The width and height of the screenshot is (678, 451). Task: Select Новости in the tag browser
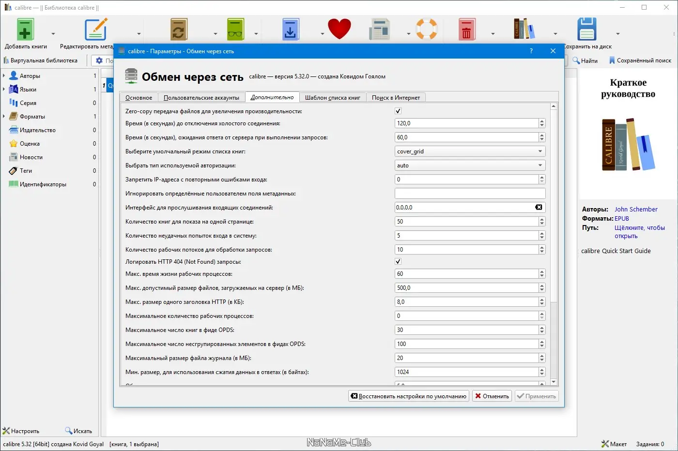(x=31, y=157)
